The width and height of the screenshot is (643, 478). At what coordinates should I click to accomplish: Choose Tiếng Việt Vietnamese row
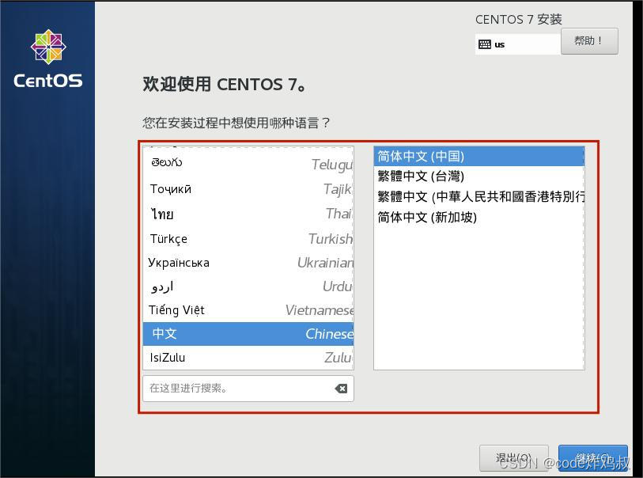248,310
